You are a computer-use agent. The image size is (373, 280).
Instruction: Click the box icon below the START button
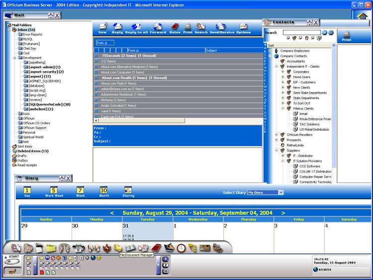(x=12, y=271)
